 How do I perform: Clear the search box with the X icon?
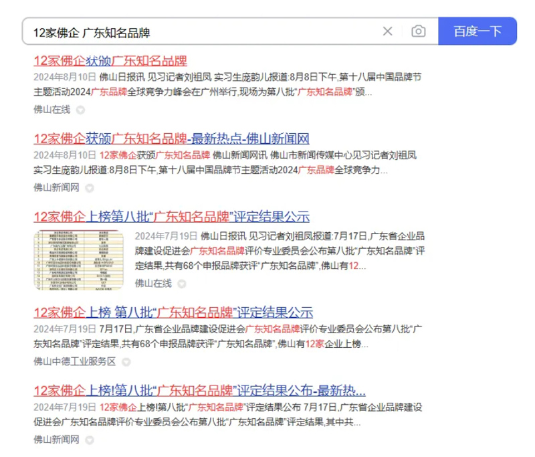tap(388, 31)
